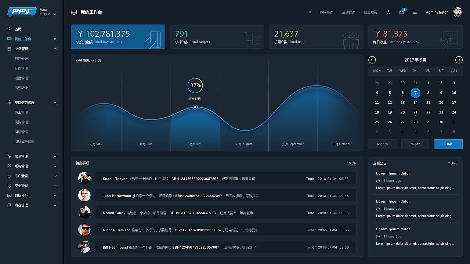
Task: Open the mail notifications icon
Action: click(x=401, y=12)
